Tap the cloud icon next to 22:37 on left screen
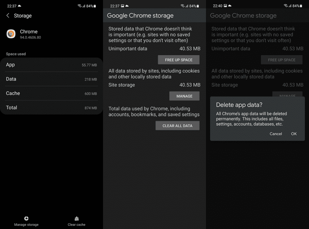This screenshot has width=309, height=229. tap(20, 6)
